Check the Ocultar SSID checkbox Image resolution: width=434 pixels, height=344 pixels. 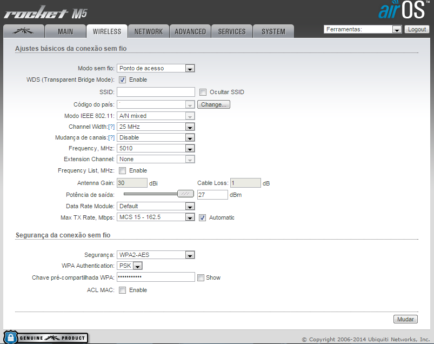pyautogui.click(x=203, y=92)
